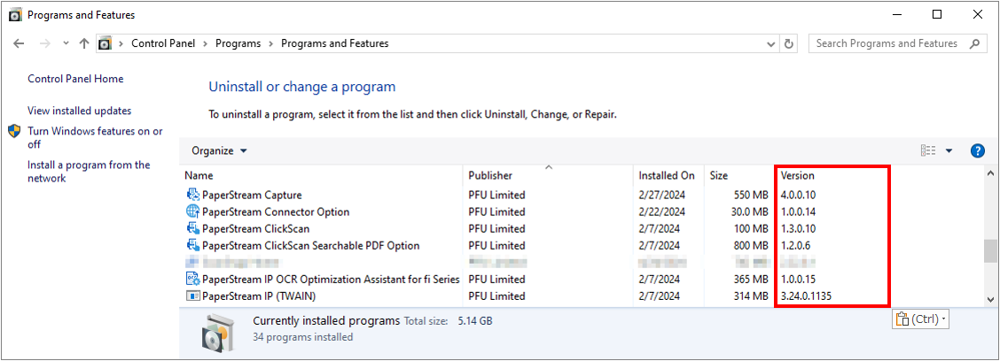
Task: Open help with the question mark icon
Action: (x=977, y=151)
